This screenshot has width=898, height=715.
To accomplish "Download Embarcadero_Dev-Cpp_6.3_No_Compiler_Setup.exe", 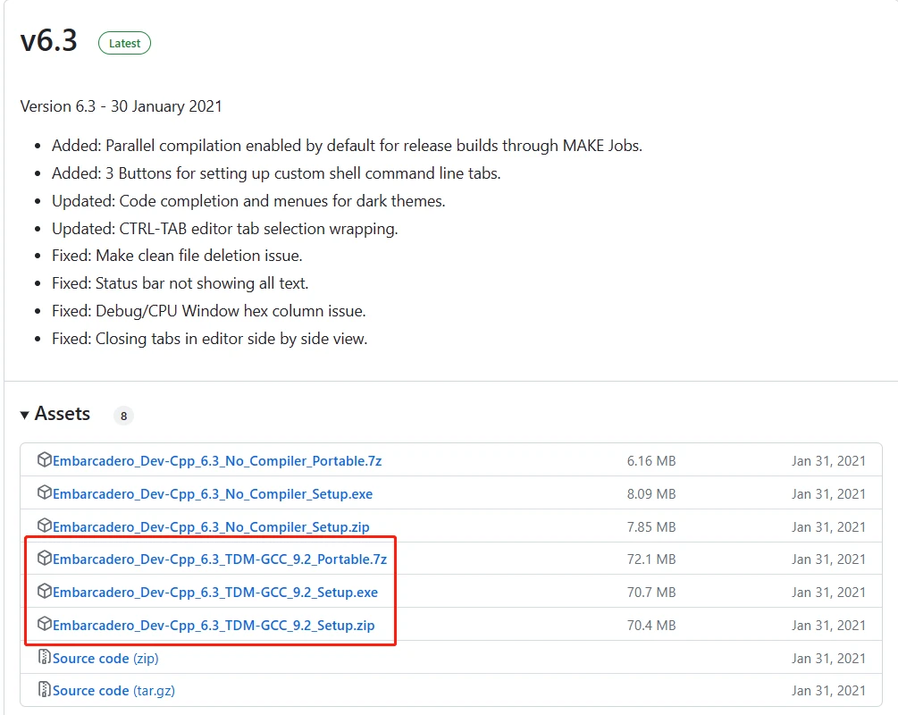I will coord(213,494).
